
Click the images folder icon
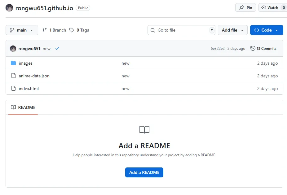coord(13,63)
